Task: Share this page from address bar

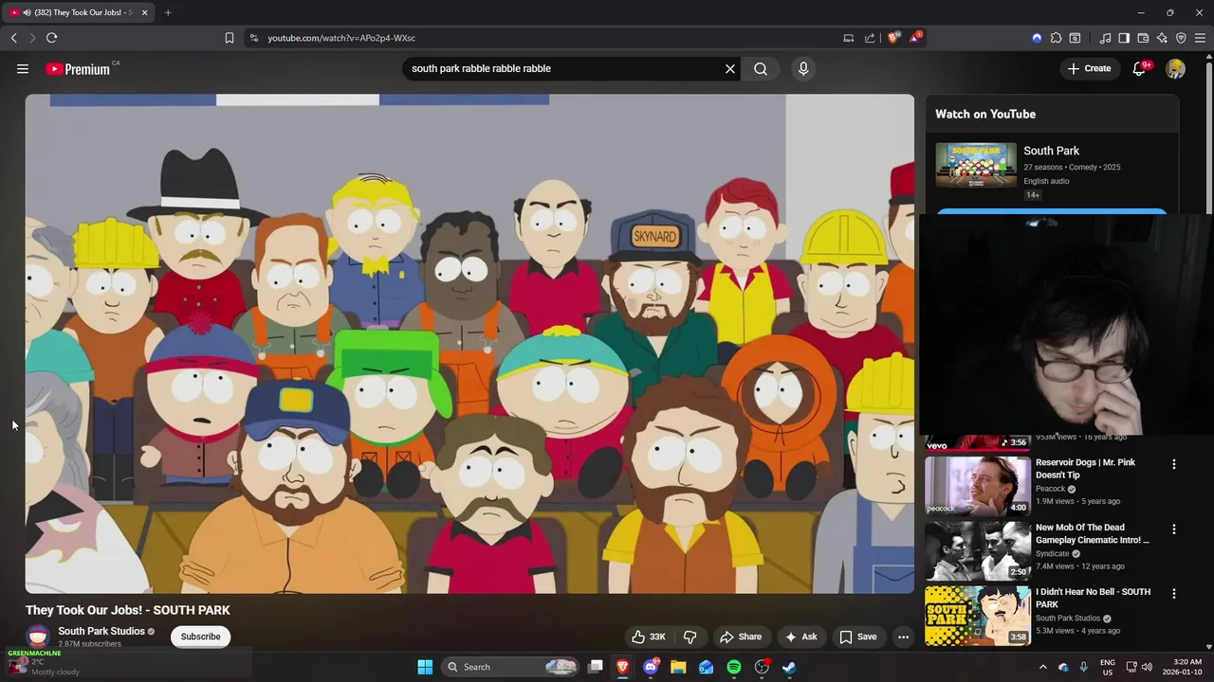Action: click(870, 38)
